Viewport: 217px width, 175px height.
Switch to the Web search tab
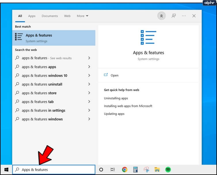click(x=67, y=16)
